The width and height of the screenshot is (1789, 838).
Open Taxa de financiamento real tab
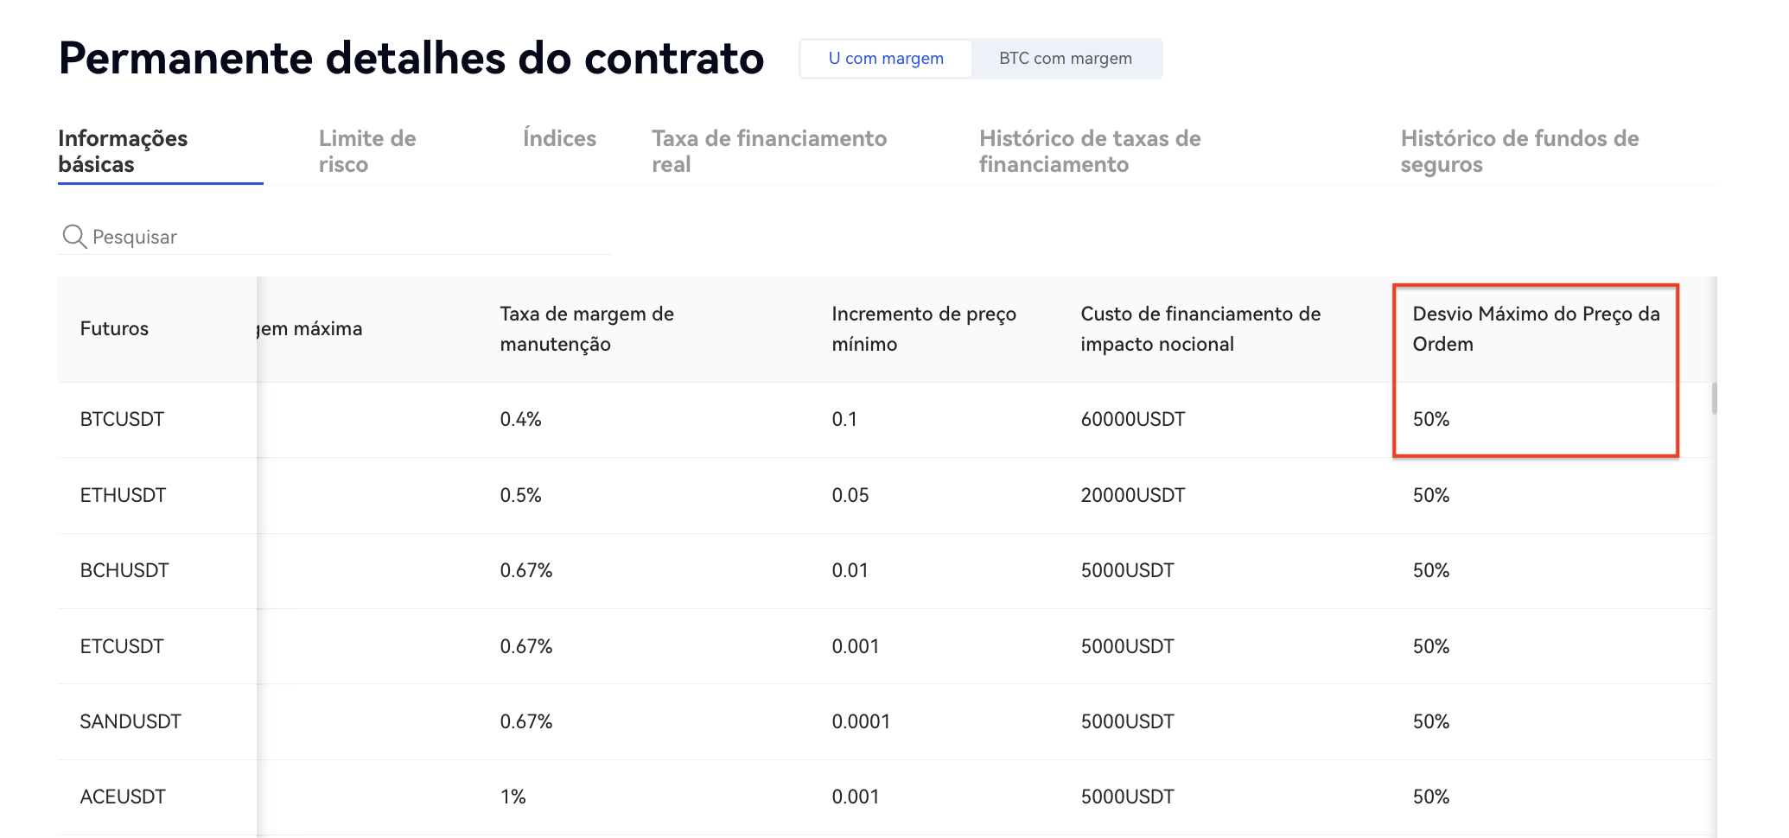click(x=769, y=151)
